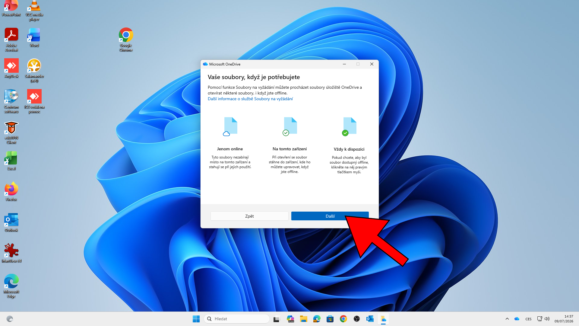
Task: Open the Windows Start menu
Action: [196, 319]
